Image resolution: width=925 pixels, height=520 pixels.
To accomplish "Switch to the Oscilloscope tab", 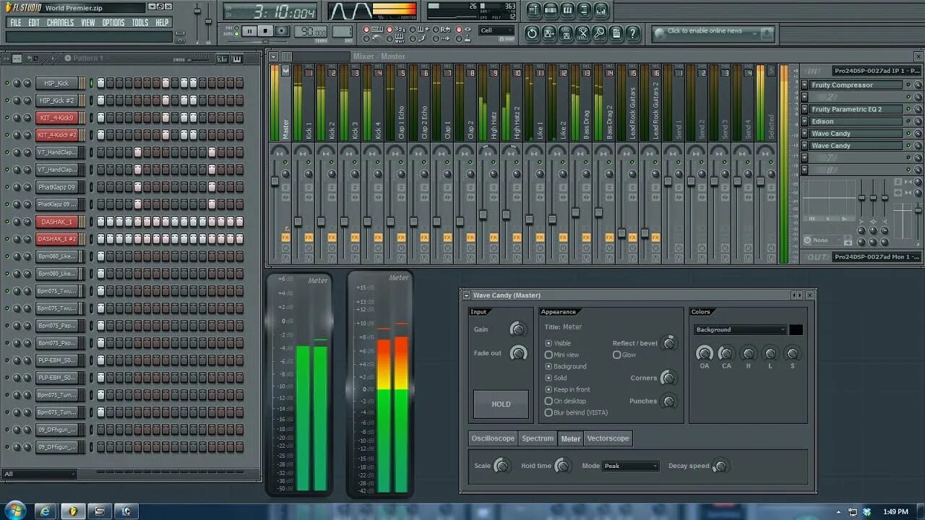I will 493,438.
